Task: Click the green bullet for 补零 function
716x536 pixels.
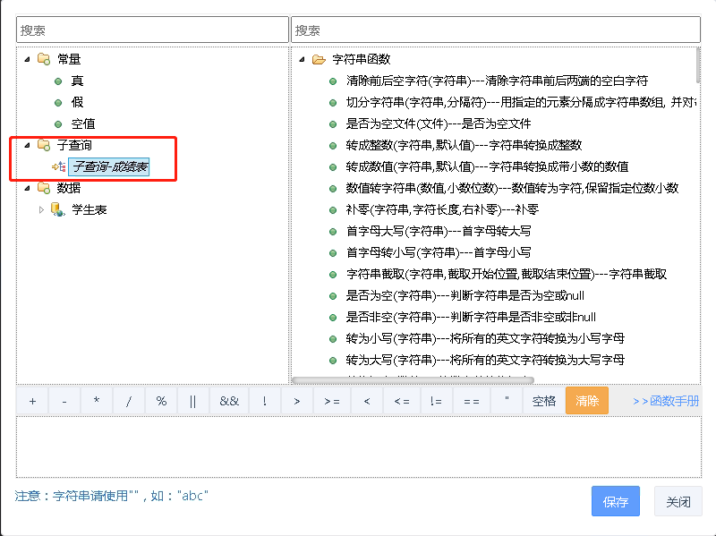Action: 333,209
